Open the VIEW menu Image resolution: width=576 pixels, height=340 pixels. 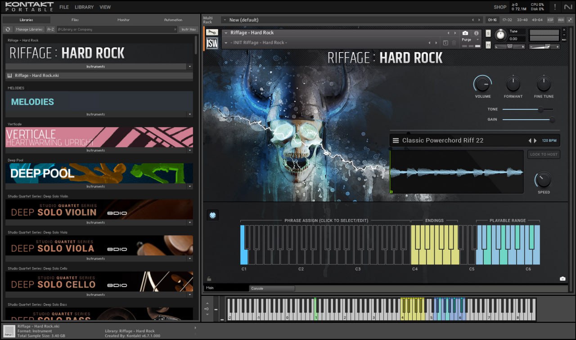105,7
